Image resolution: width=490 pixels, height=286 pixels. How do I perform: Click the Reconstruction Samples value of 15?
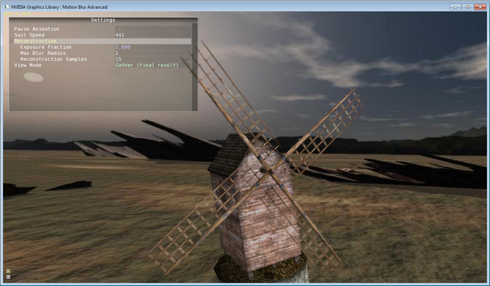coord(118,59)
